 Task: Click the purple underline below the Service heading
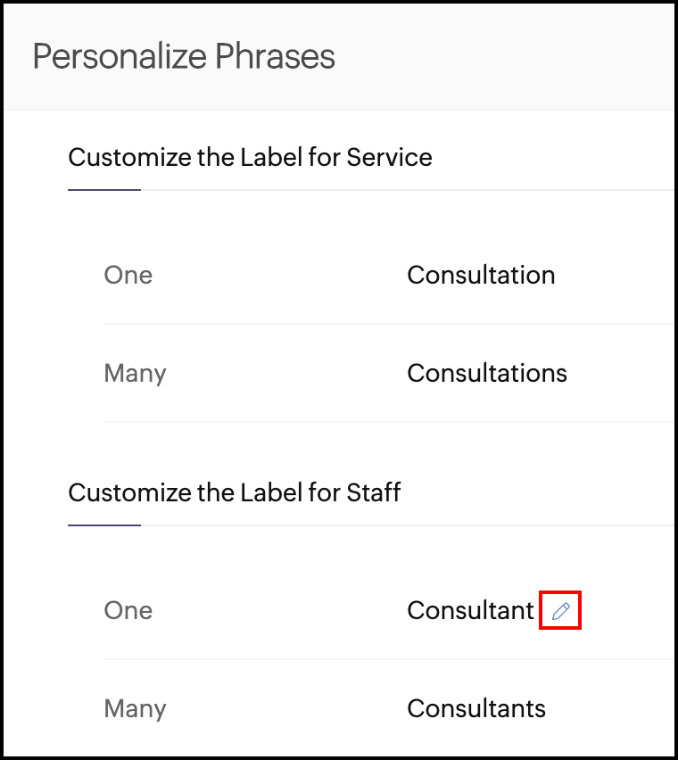pyautogui.click(x=104, y=189)
